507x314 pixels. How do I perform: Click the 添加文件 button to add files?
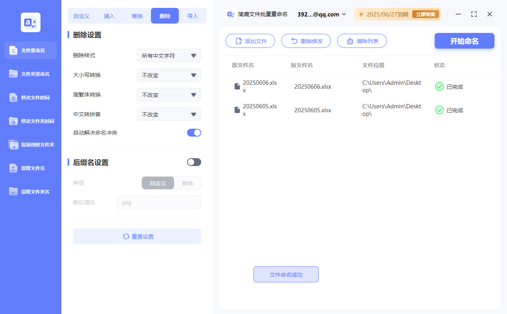pyautogui.click(x=250, y=40)
